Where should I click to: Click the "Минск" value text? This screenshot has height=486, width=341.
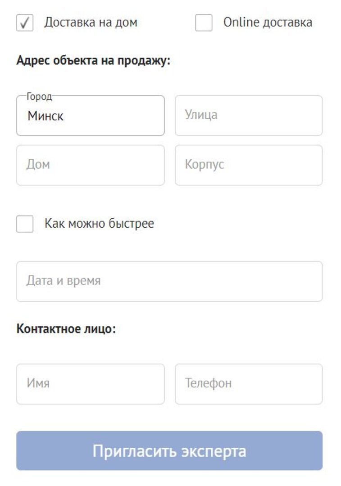pyautogui.click(x=45, y=116)
